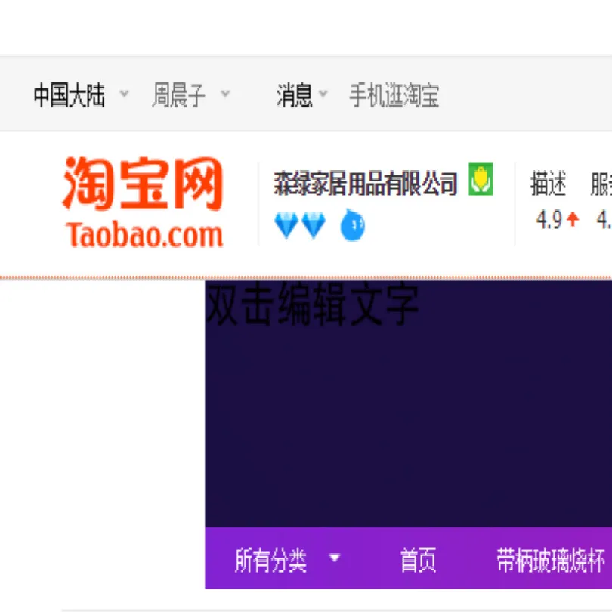Open Wangwang chat blue droplet icon
This screenshot has height=612, width=612.
tap(352, 225)
